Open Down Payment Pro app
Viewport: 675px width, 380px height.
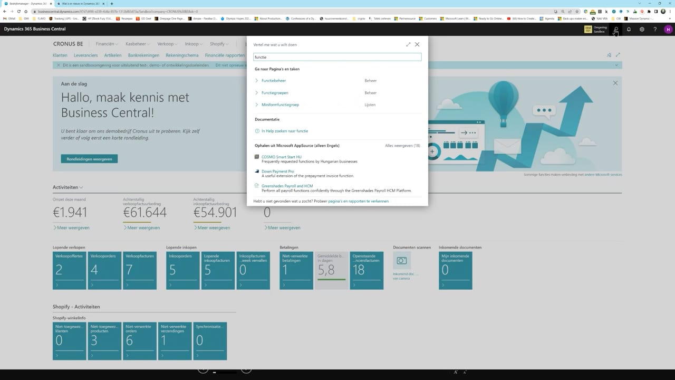coord(278,172)
